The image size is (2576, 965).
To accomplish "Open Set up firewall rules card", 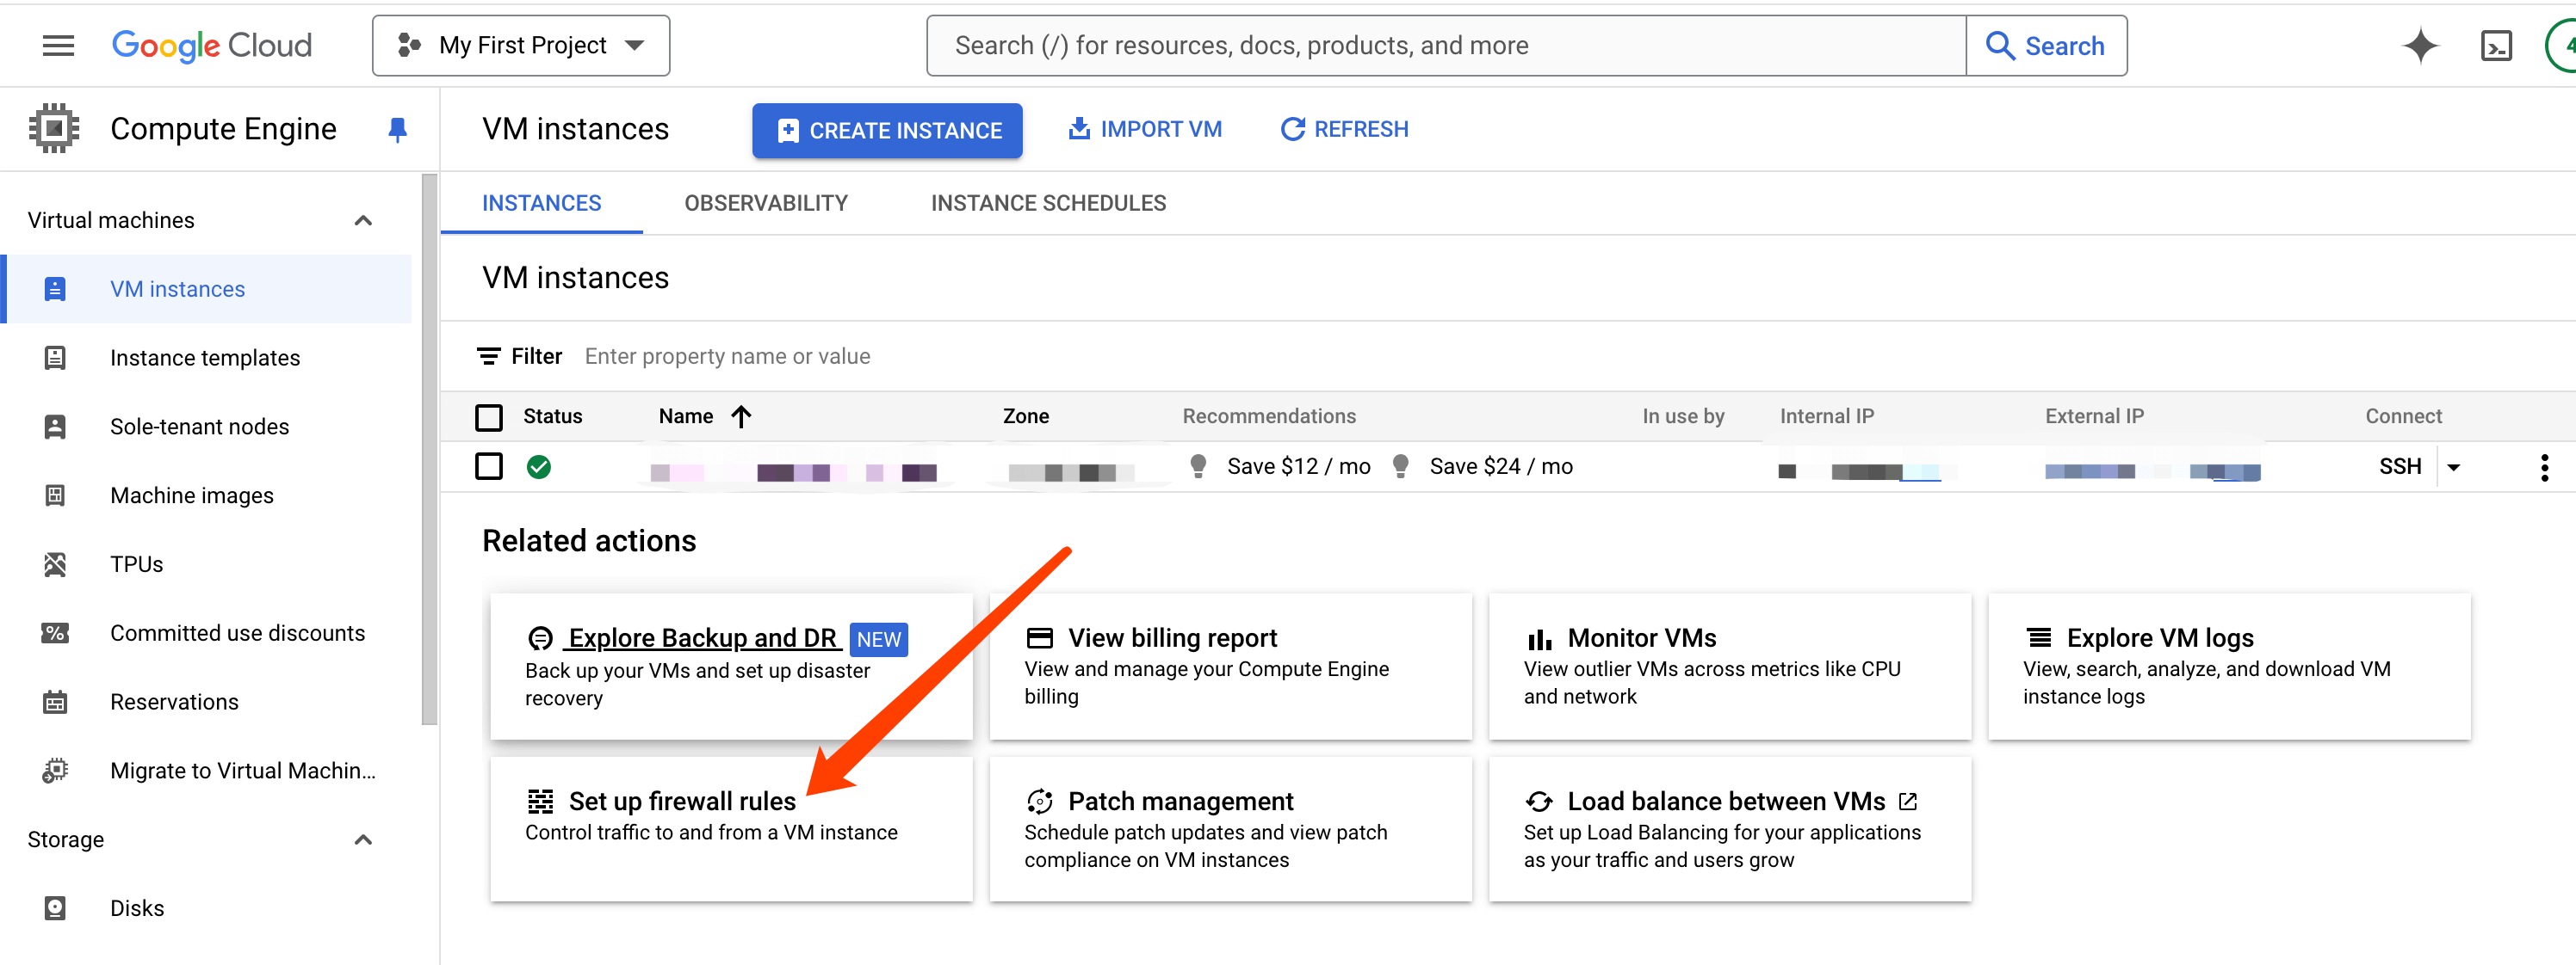I will click(x=682, y=802).
